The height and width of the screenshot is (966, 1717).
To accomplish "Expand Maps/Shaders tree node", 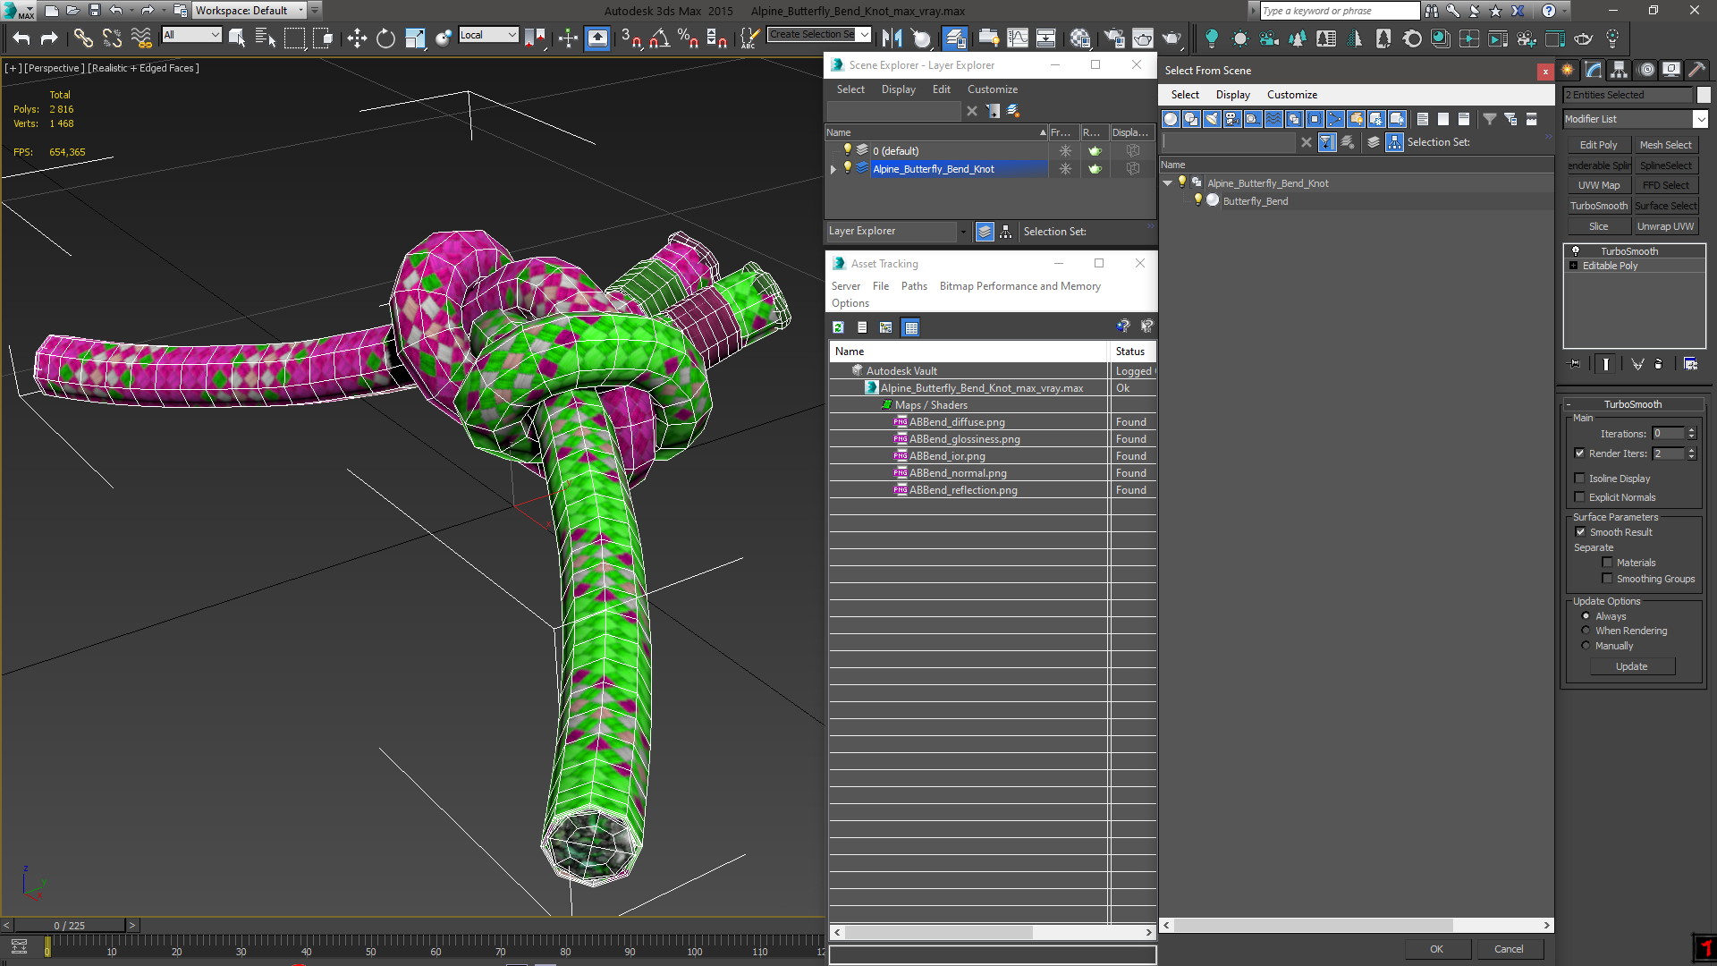I will pyautogui.click(x=885, y=404).
